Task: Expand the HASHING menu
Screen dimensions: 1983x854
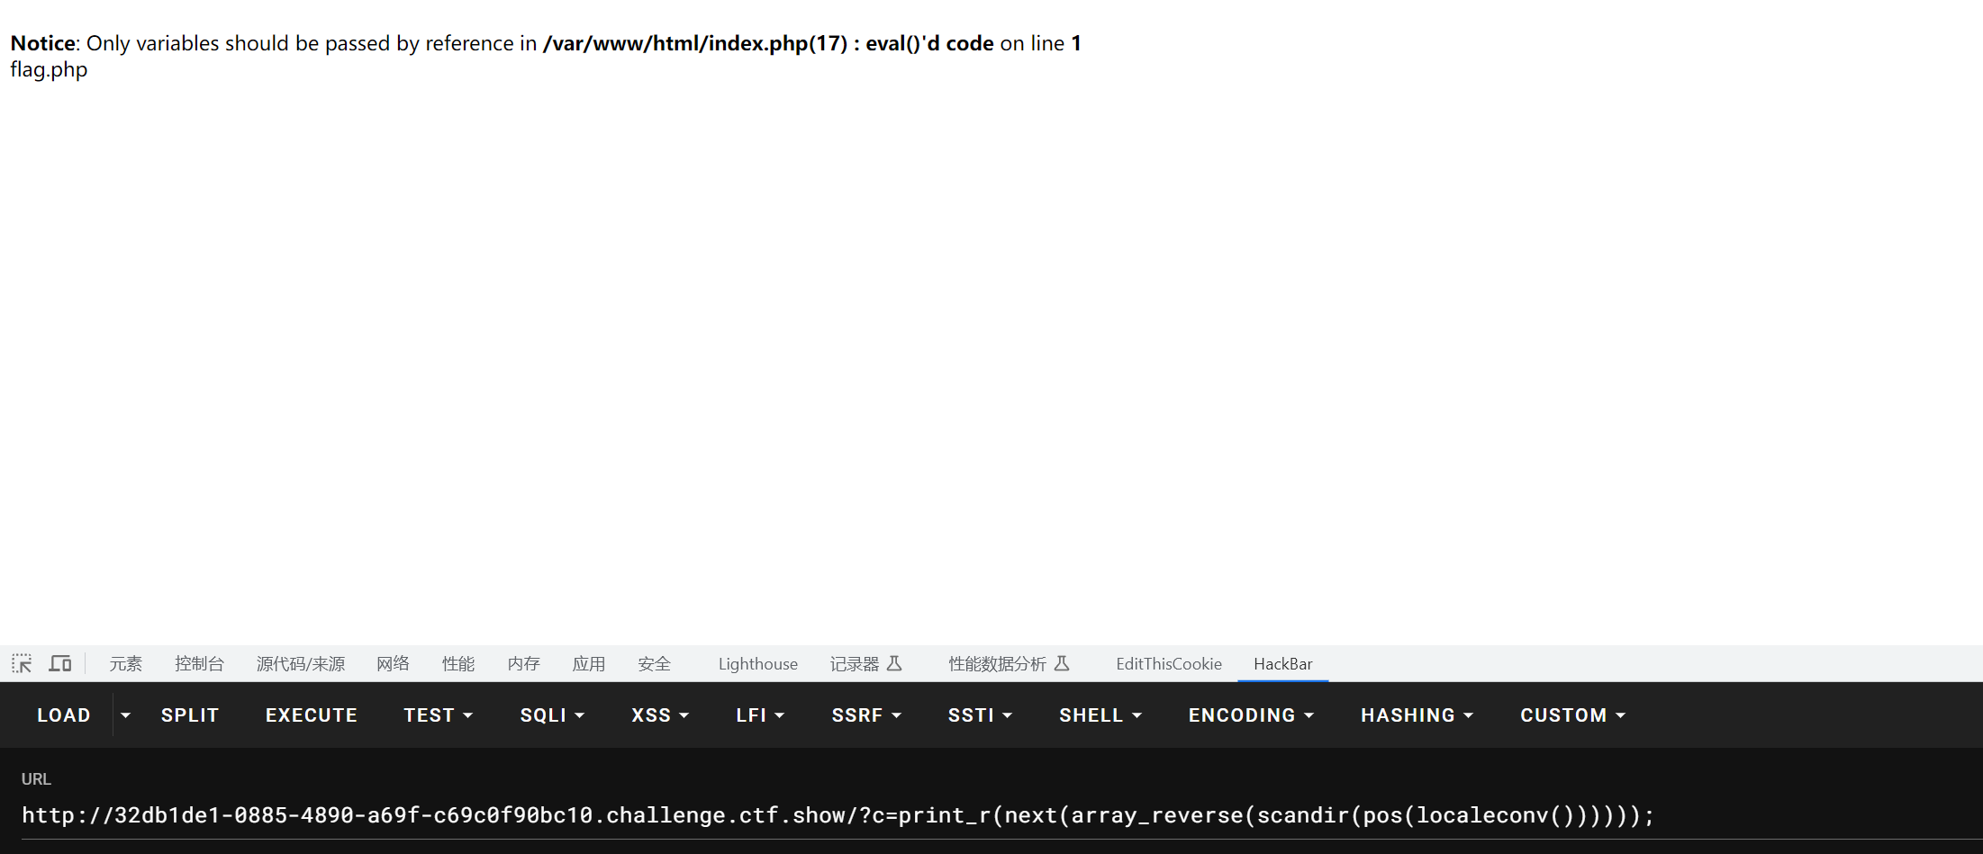Action: tap(1417, 715)
